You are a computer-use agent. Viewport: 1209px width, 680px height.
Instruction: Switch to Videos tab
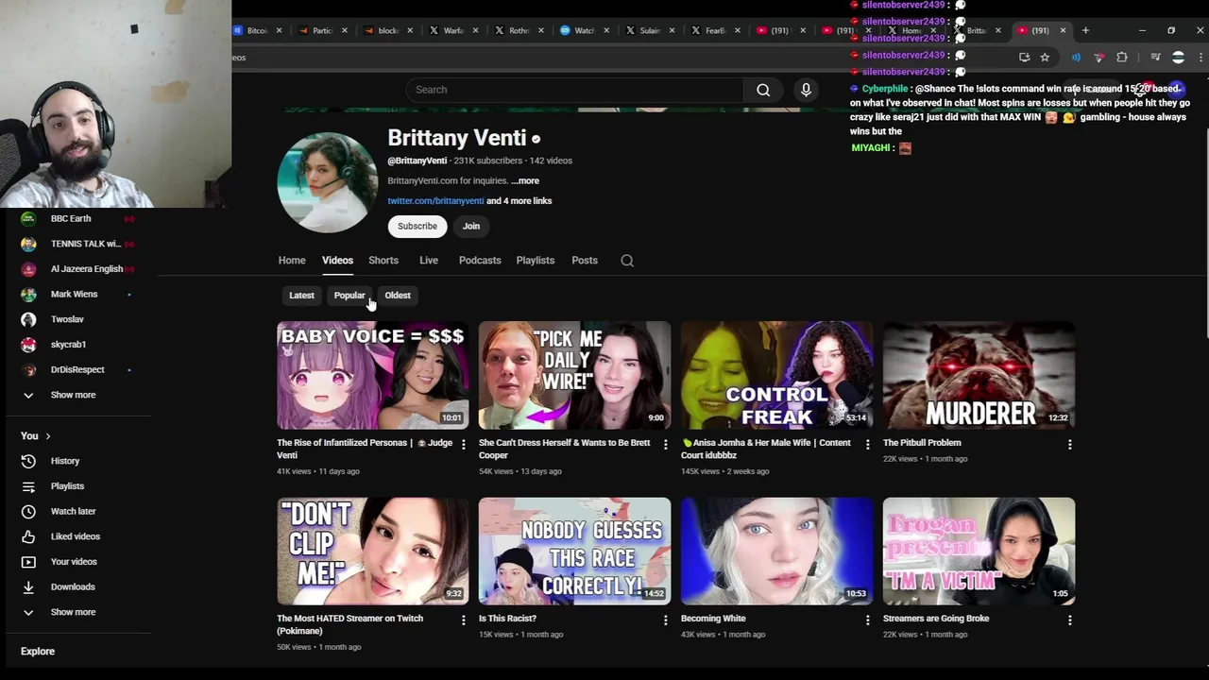coord(337,261)
